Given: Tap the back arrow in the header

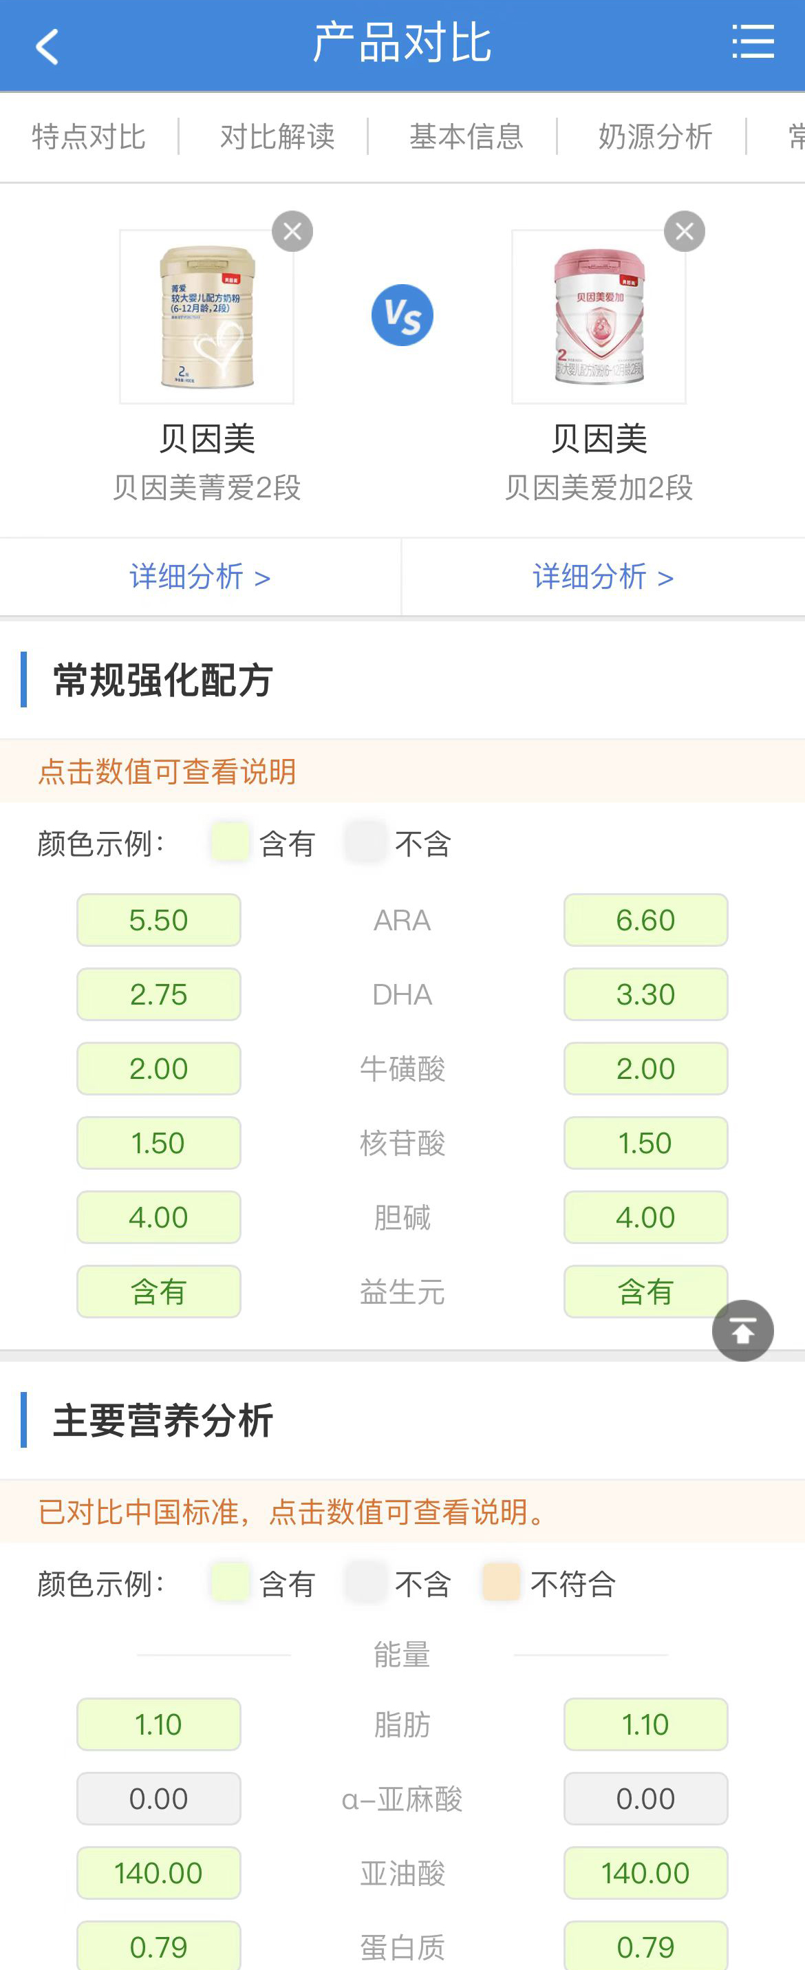Looking at the screenshot, I should pos(47,46).
